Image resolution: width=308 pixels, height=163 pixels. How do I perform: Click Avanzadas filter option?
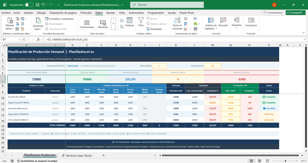point(156,29)
